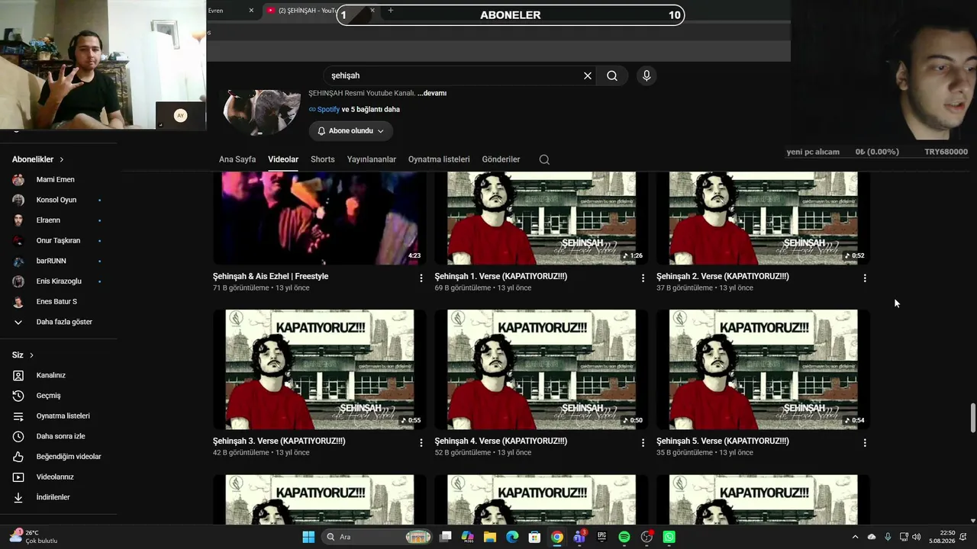
Task: Open Epic Games Launcher from the taskbar
Action: pos(602,537)
